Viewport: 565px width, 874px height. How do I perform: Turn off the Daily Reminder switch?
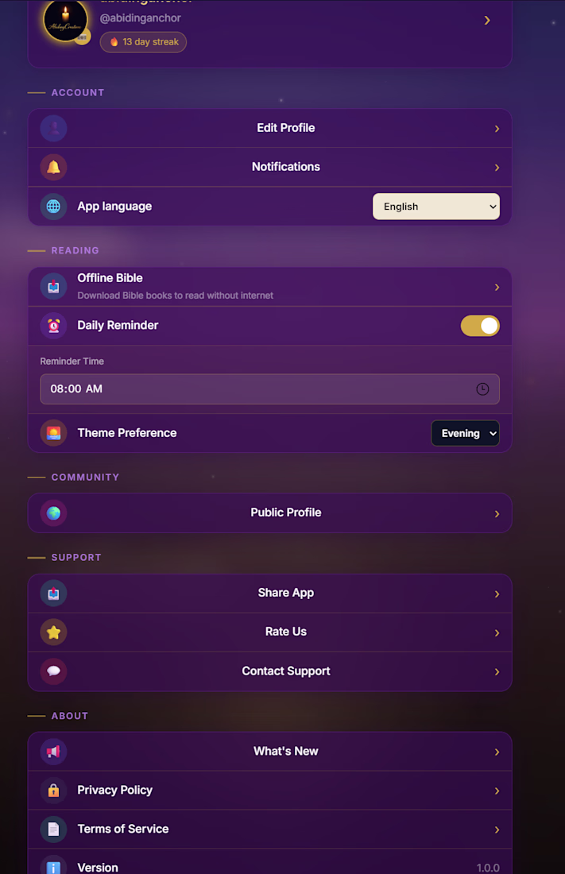click(480, 326)
